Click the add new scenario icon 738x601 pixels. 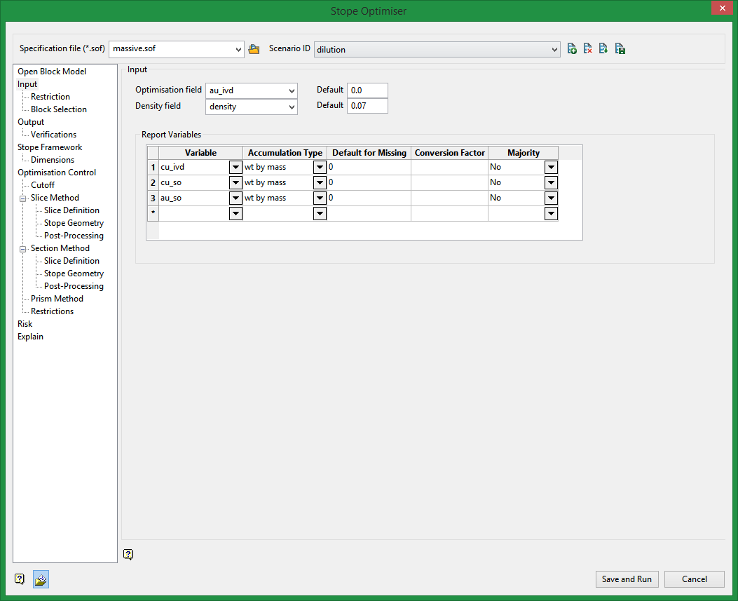tap(572, 49)
